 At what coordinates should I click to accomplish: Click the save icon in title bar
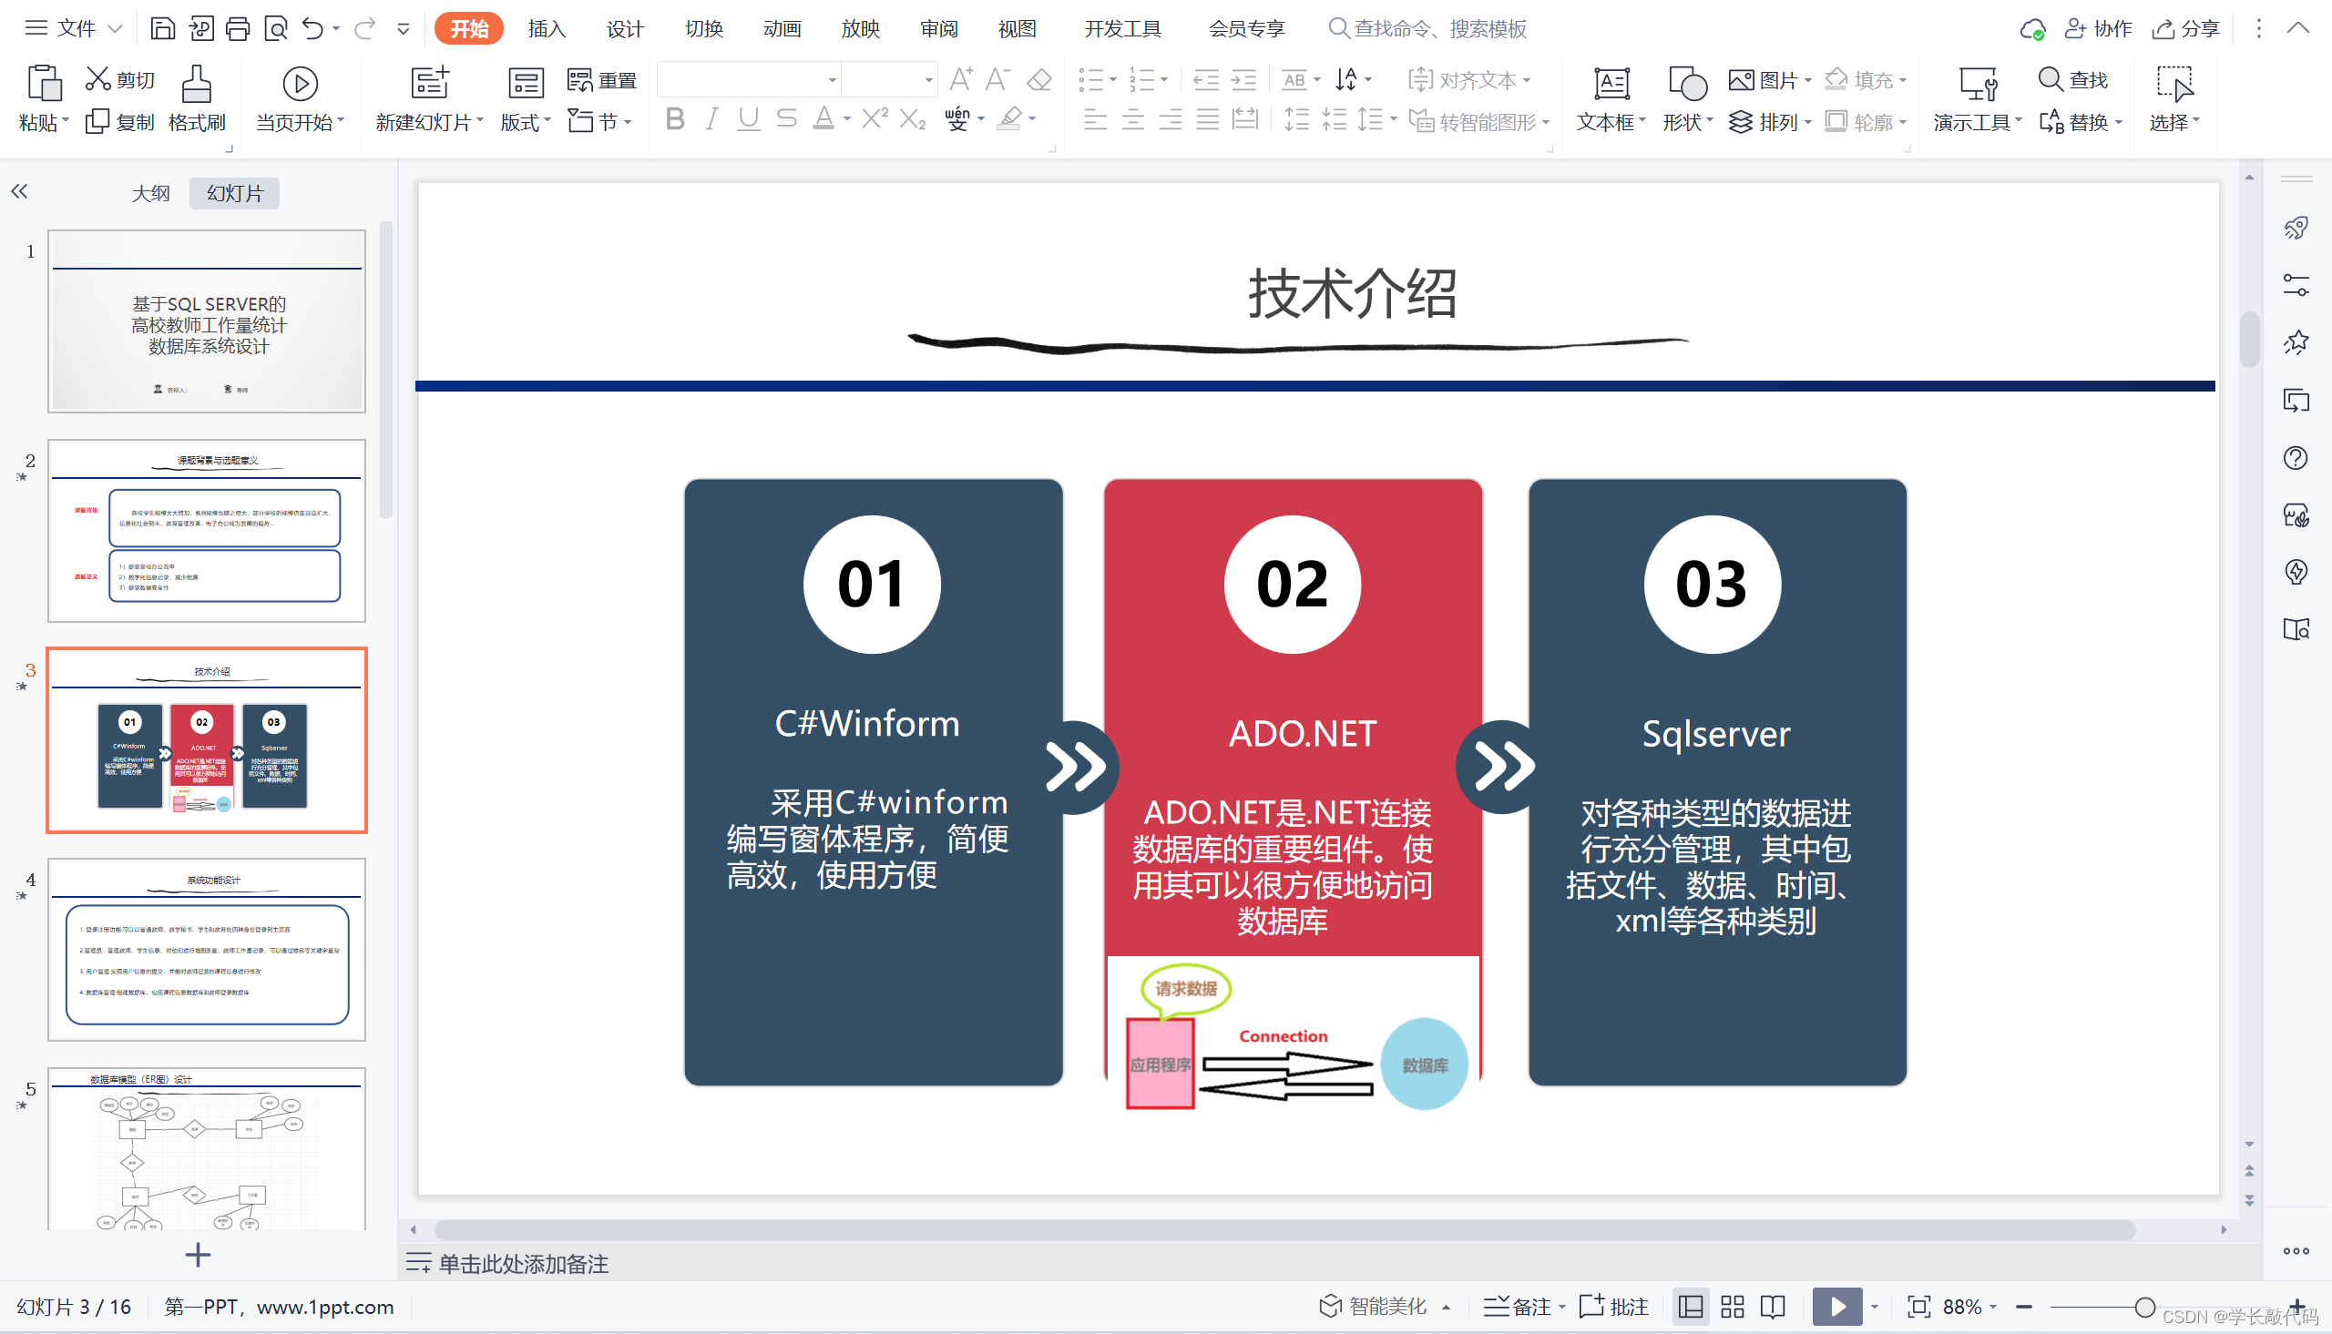(x=162, y=29)
